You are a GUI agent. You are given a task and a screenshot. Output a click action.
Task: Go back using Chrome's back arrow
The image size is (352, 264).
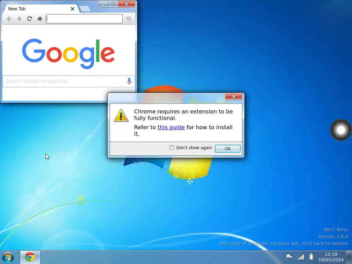pos(9,19)
